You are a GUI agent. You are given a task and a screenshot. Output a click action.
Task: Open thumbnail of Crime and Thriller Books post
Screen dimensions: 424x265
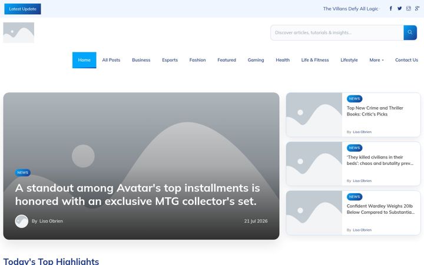point(314,115)
